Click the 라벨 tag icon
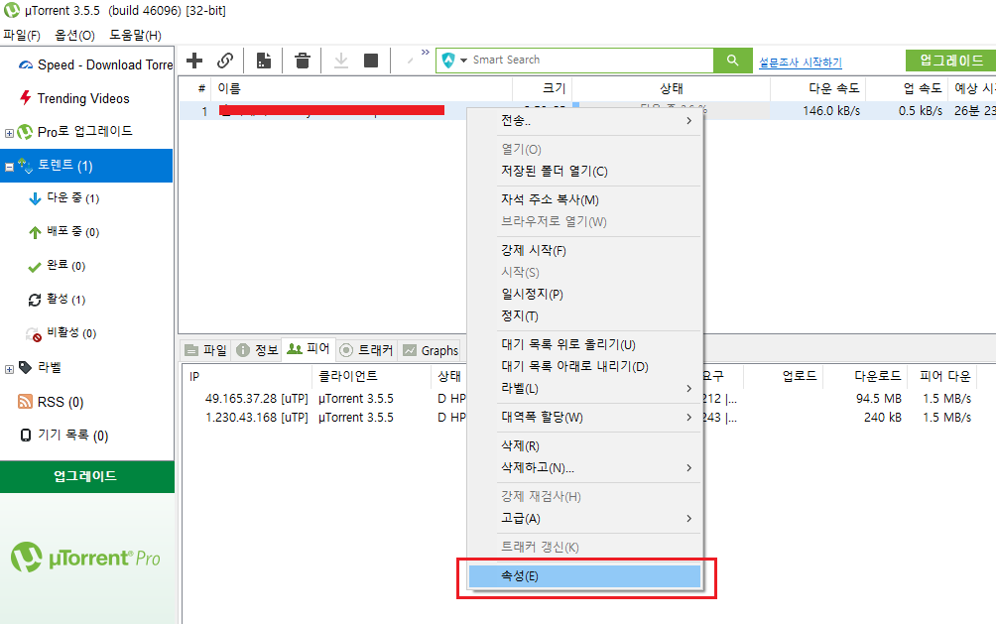996x624 pixels. 26,367
